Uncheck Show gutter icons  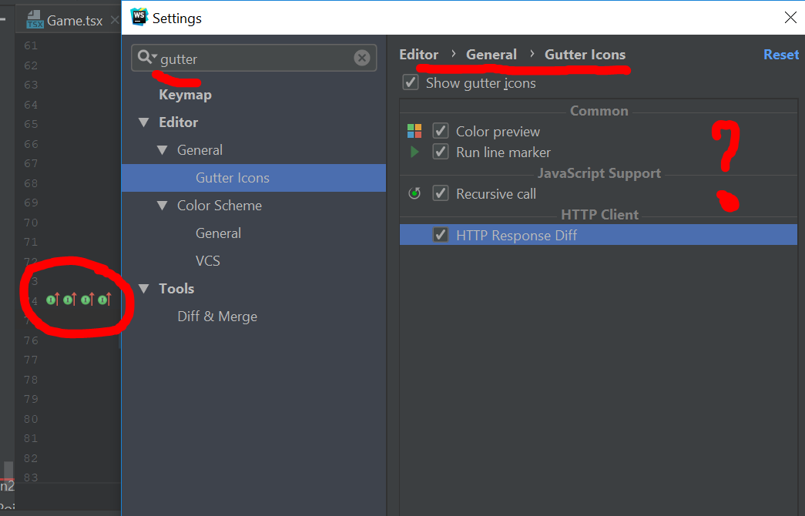(x=410, y=82)
